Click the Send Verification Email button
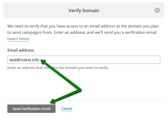168x121 pixels. (31, 109)
